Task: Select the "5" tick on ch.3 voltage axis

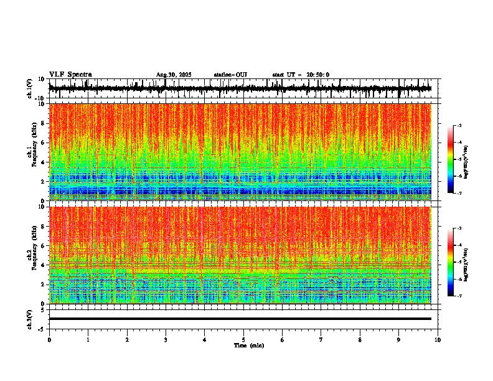Action: click(44, 310)
